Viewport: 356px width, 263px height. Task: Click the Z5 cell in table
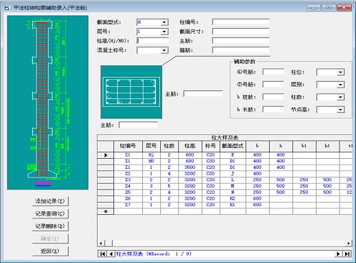pyautogui.click(x=128, y=193)
